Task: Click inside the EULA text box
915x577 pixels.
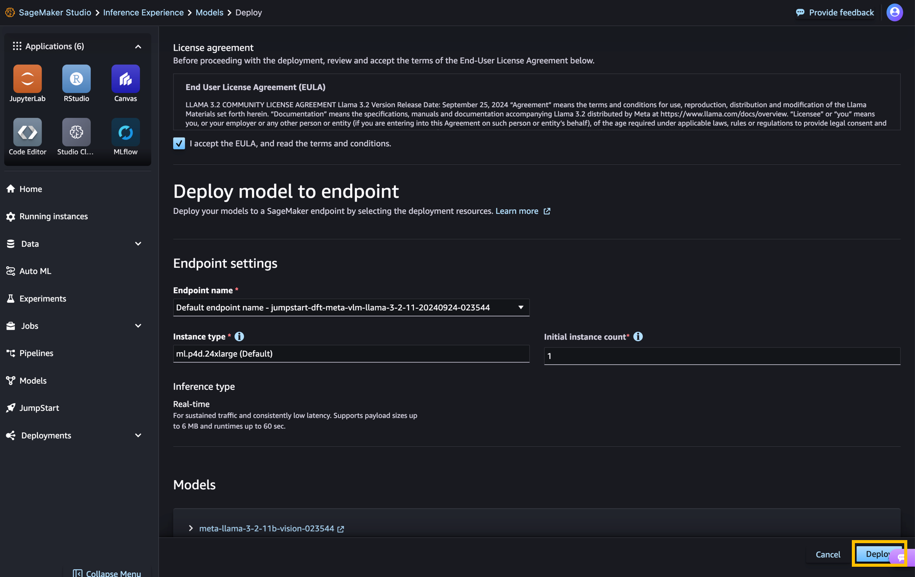Action: point(537,102)
